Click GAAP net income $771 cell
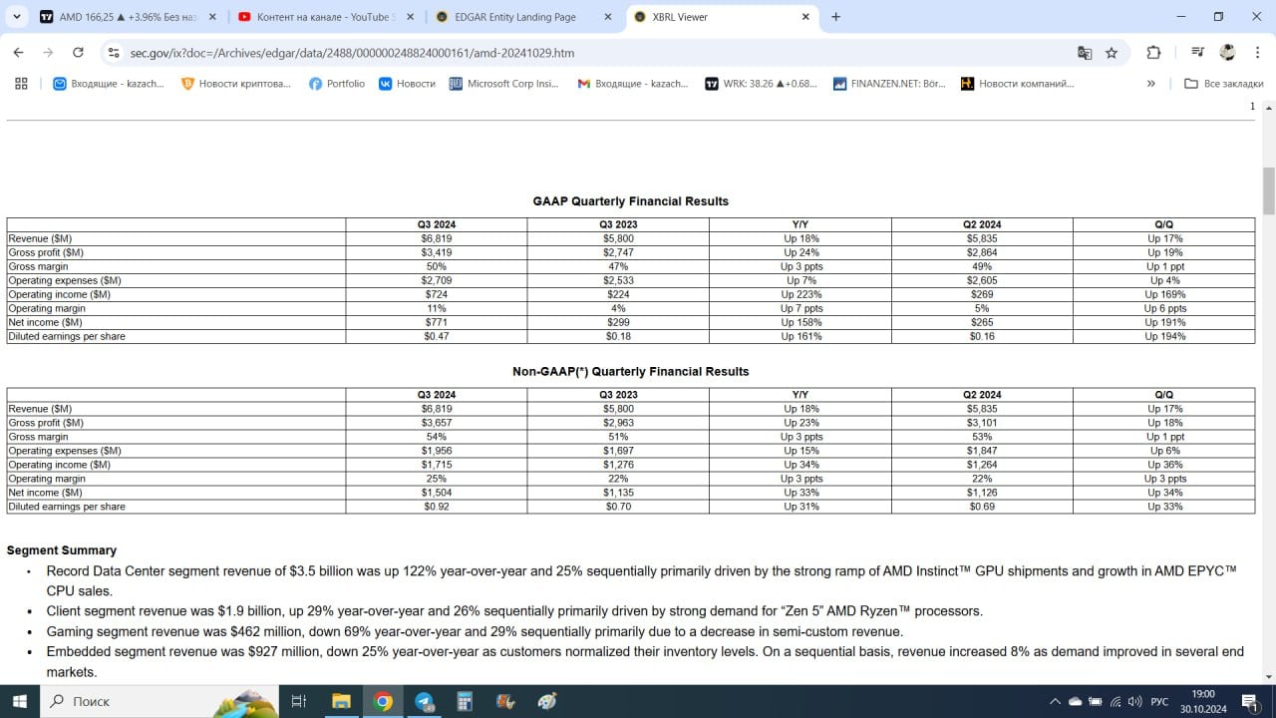1276x718 pixels. point(437,322)
